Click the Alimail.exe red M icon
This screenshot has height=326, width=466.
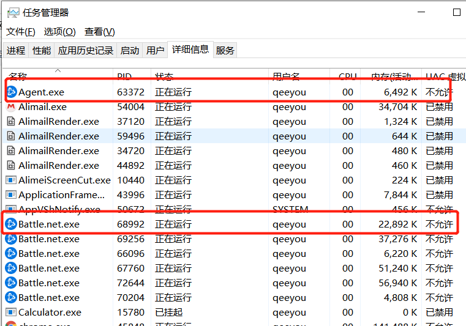11,106
